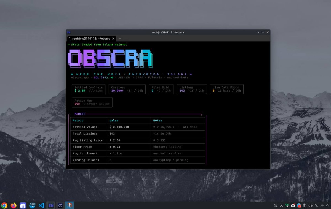Click the OBSCRA ASCII logo
Screen dimensions: 331x209
[x=110, y=58]
